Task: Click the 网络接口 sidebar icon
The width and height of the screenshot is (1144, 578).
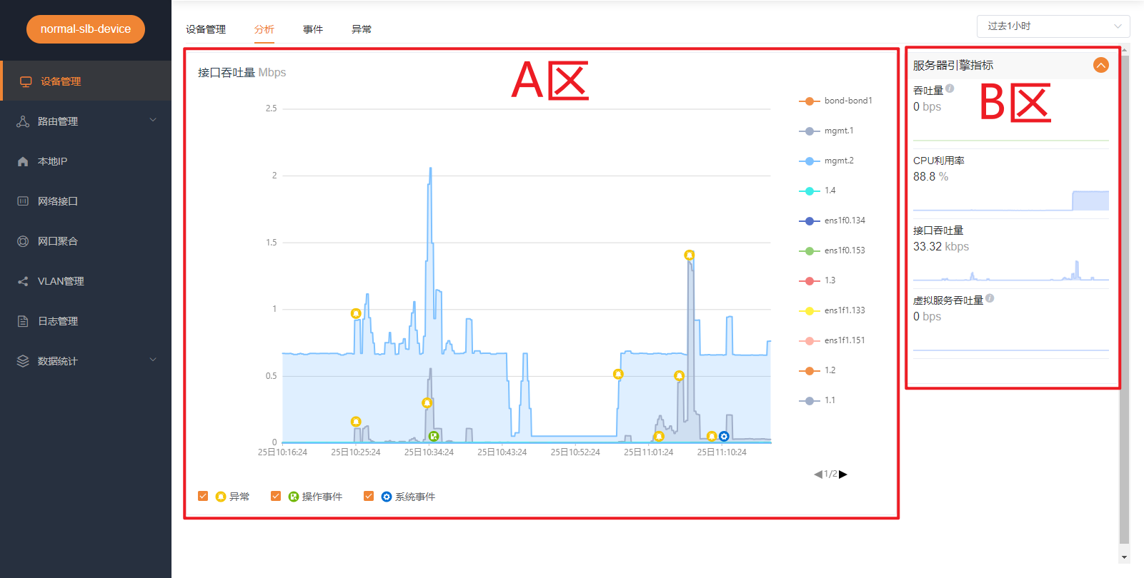Action: (x=23, y=201)
